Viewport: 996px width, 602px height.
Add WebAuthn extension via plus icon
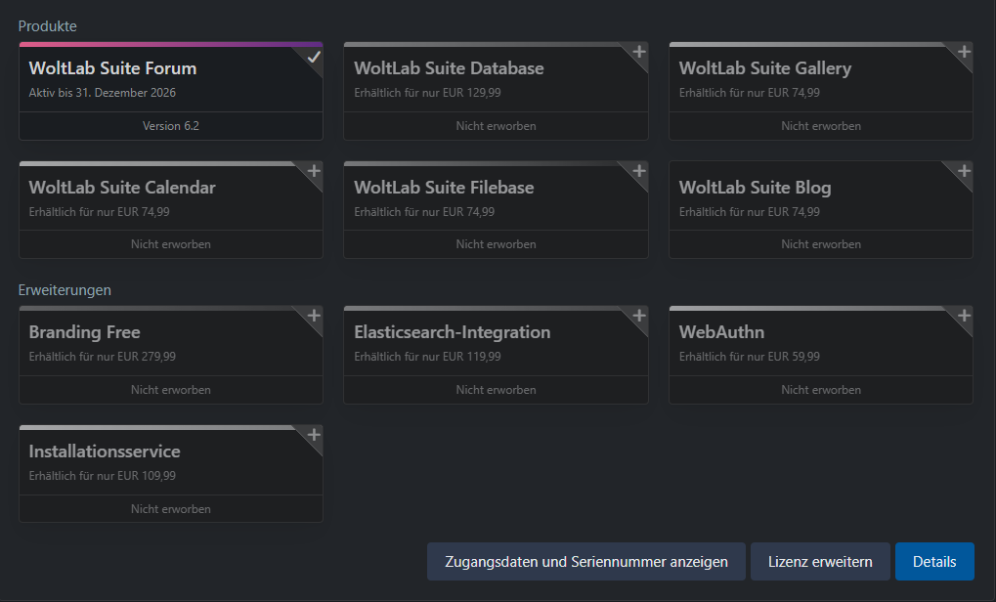964,316
